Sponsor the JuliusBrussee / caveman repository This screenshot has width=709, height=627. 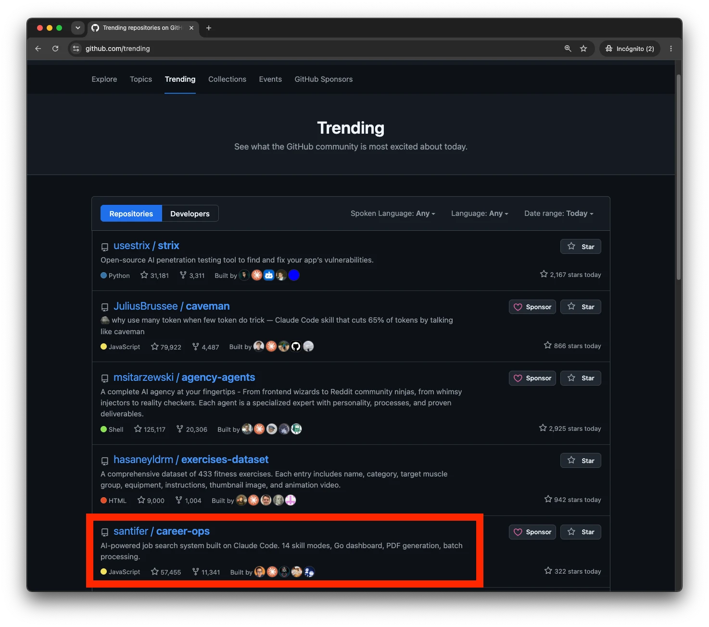pos(532,307)
